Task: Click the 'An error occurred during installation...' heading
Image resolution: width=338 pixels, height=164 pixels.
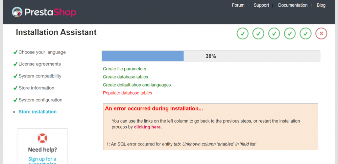Action: point(154,109)
